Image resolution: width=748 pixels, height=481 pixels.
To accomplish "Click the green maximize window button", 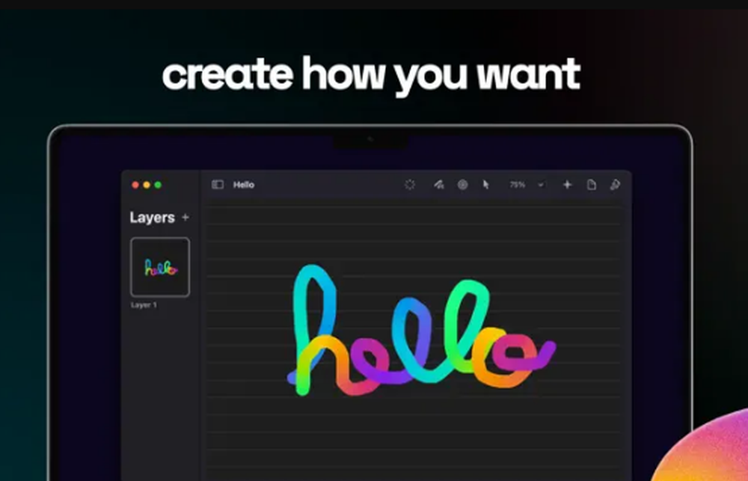I will (x=158, y=186).
